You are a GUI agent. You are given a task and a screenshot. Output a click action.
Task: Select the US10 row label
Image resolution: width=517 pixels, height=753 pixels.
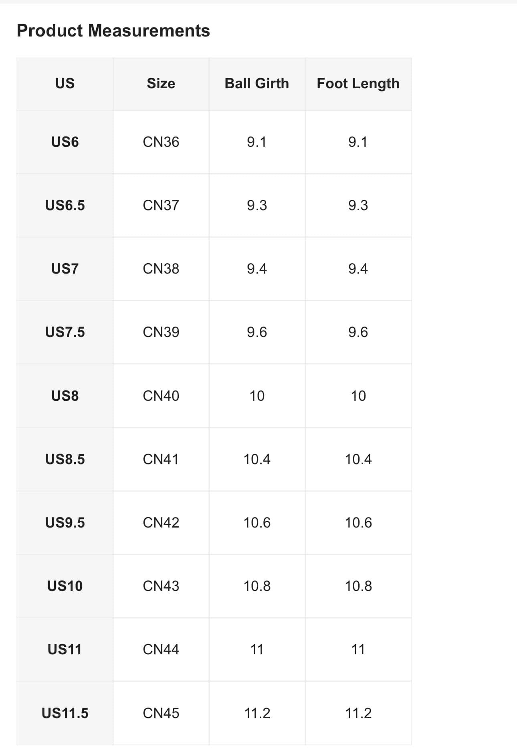click(x=65, y=586)
